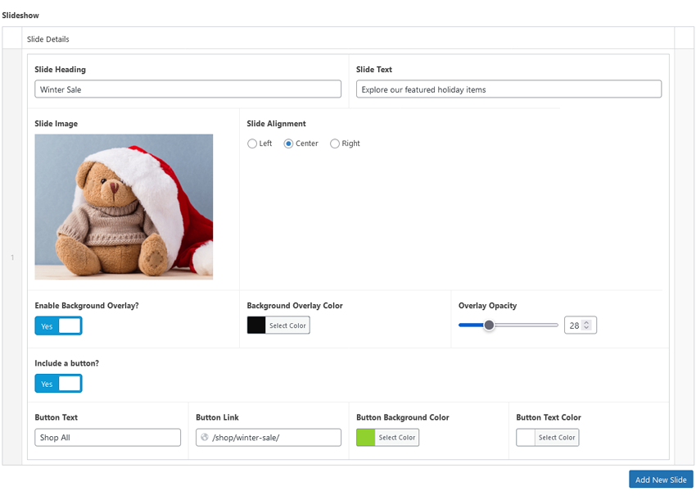Screen dimensions: 696x496
Task: Click the globe icon in the Button Link field
Action: click(205, 437)
